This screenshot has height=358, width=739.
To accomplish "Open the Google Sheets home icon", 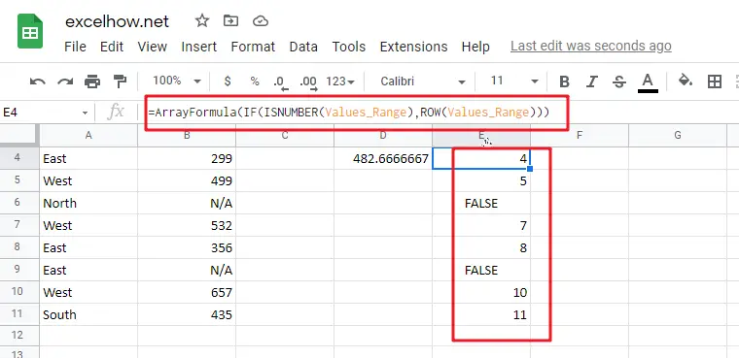I will point(30,31).
